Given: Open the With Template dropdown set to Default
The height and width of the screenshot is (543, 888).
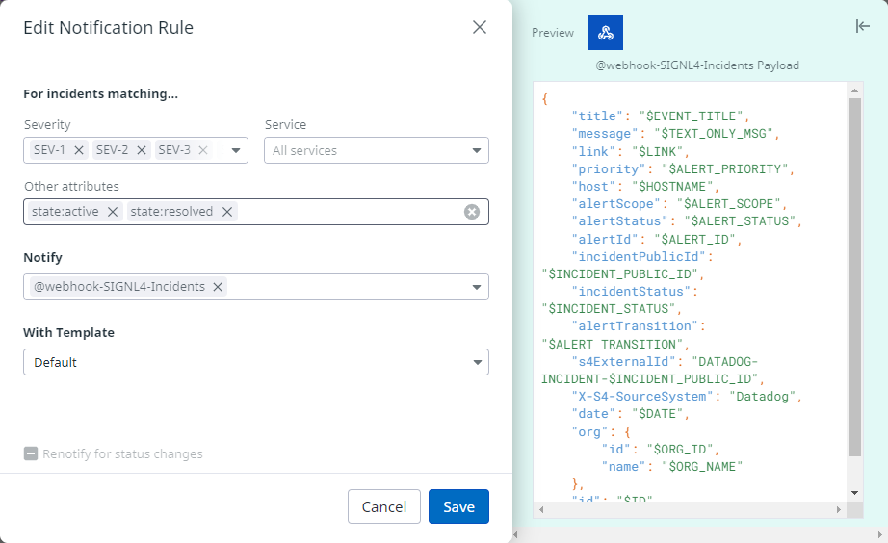Looking at the screenshot, I should click(256, 362).
